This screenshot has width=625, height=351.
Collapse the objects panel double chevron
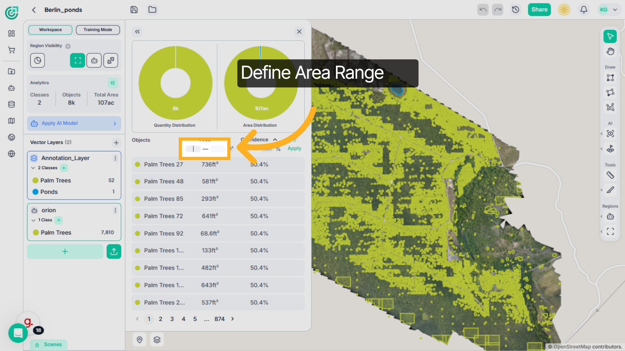(x=137, y=32)
